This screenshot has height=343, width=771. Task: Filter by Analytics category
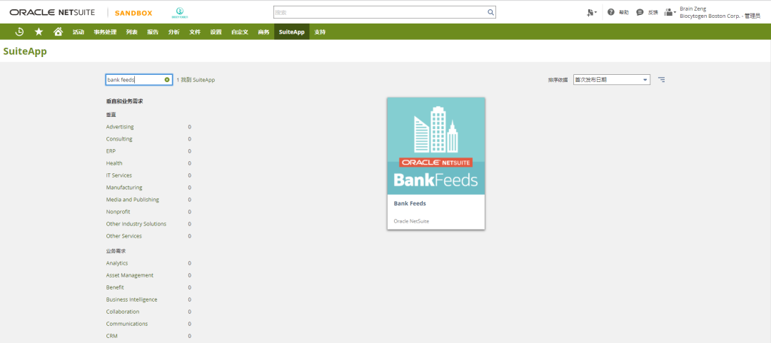[x=117, y=263]
